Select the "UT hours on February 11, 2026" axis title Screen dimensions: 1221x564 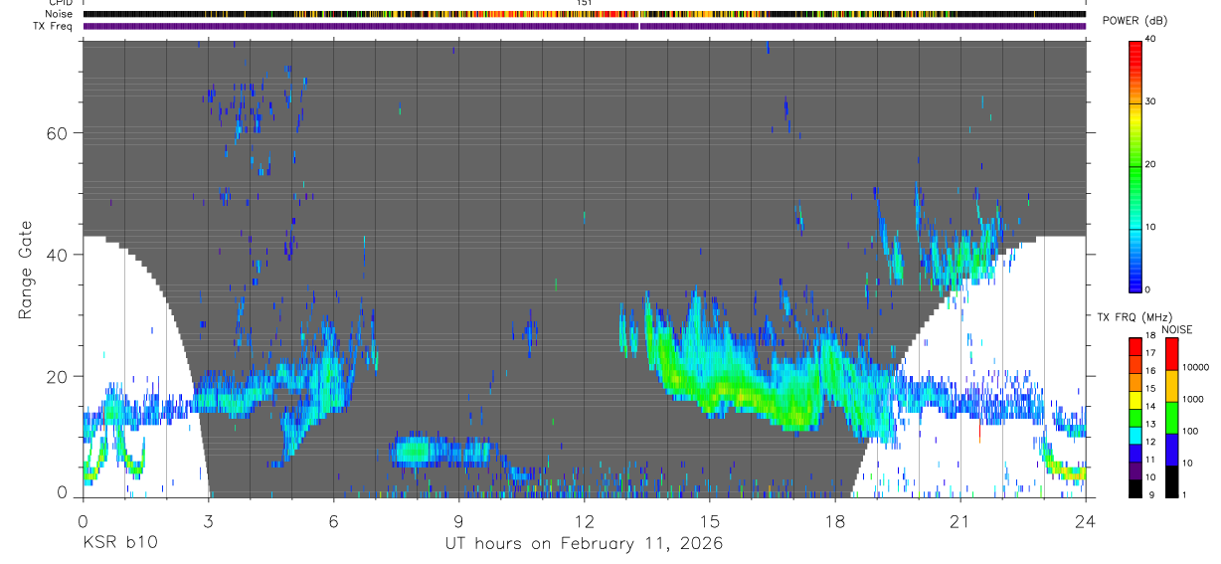point(584,544)
